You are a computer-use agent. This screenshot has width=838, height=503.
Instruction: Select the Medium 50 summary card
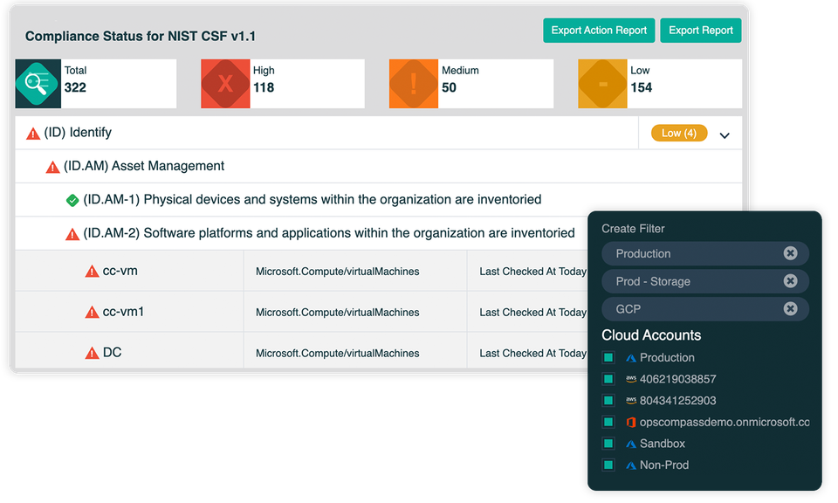[471, 84]
